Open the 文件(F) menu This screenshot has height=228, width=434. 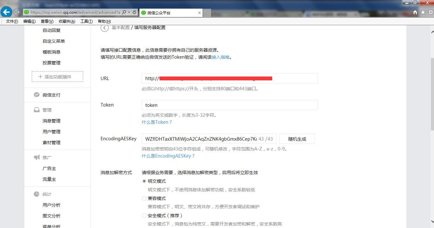point(12,21)
